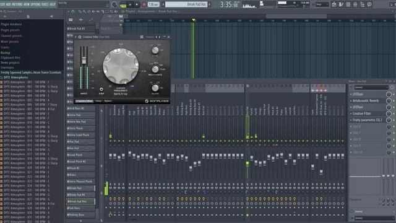
Task: Click the tempo display showing 138
Action: pyautogui.click(x=153, y=4)
